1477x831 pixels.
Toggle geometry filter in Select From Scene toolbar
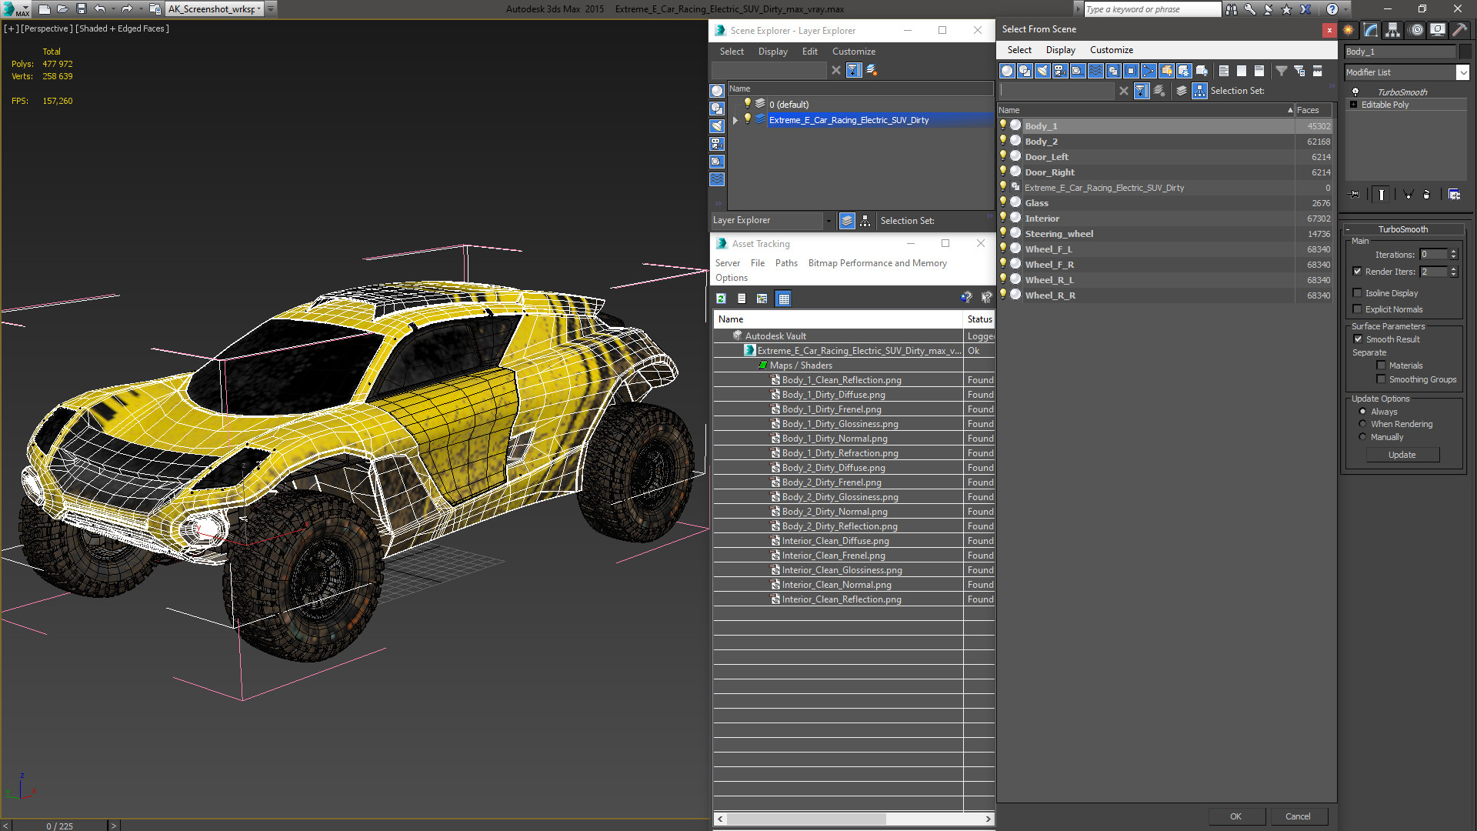[1007, 71]
